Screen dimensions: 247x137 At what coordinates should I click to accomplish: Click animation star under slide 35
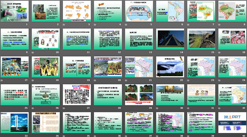(x=64, y=136)
